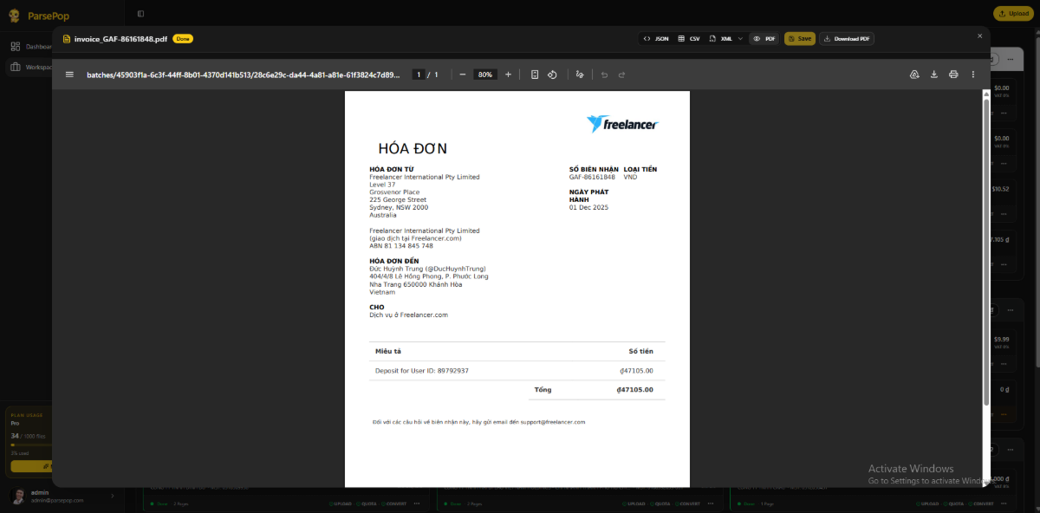Save the PDF to Google Drive

point(914,75)
